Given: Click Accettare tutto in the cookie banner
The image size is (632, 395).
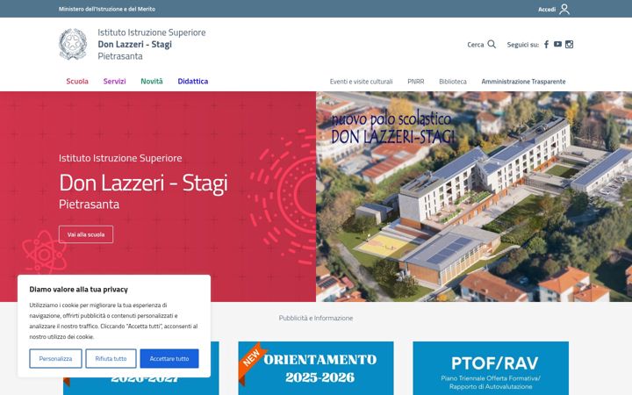Looking at the screenshot, I should click(169, 358).
